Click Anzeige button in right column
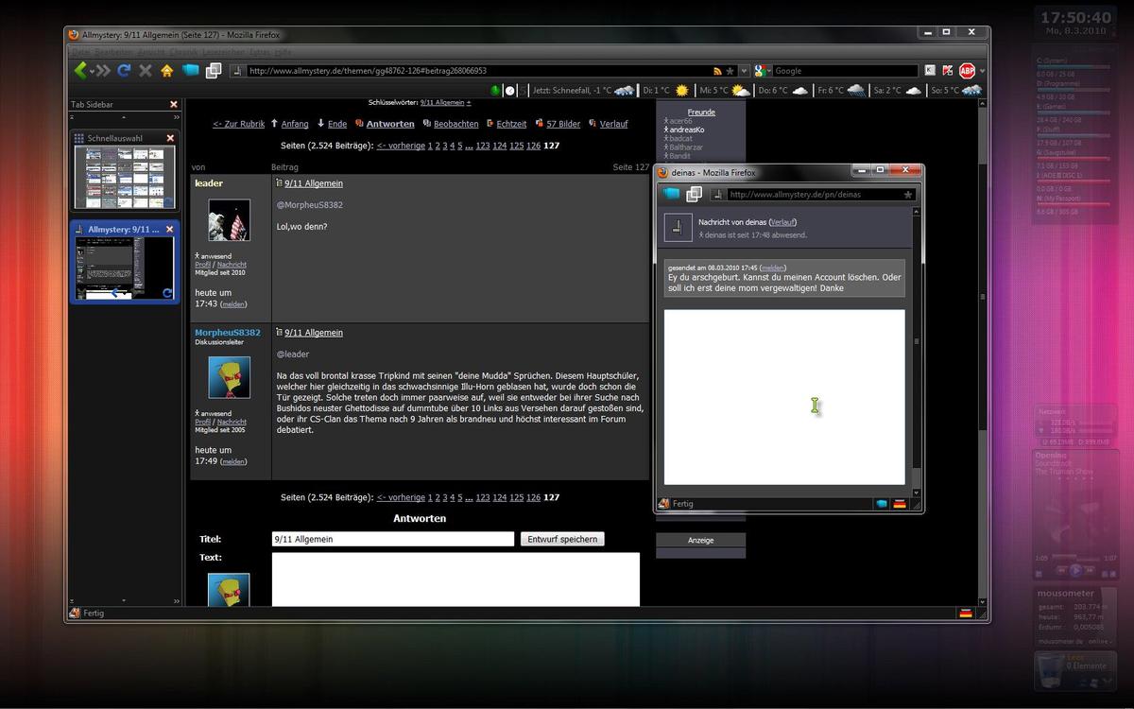The width and height of the screenshot is (1134, 709). click(701, 541)
